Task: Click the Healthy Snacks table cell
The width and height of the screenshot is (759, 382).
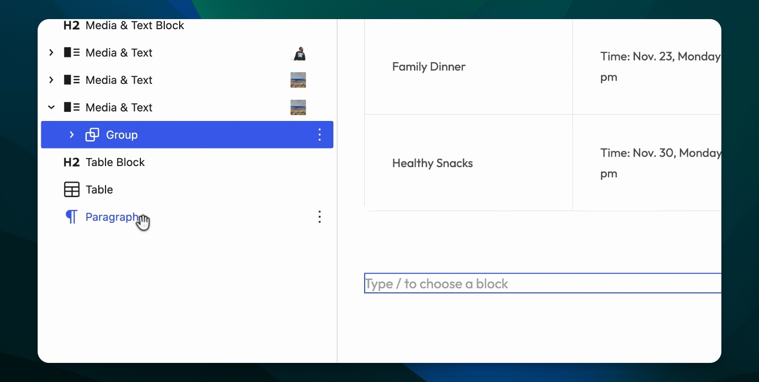Action: tap(469, 163)
